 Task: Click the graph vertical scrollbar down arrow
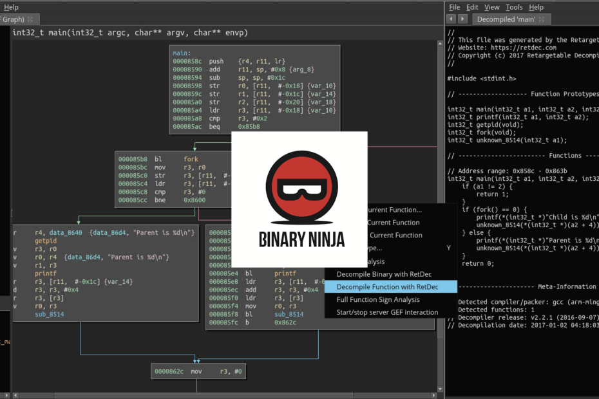(440, 389)
